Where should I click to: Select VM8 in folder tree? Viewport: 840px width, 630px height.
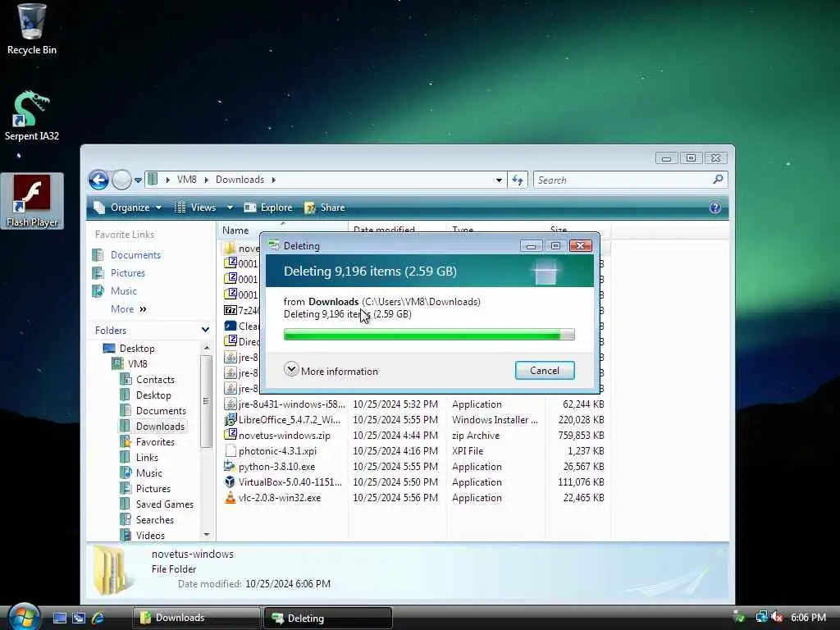[x=130, y=363]
